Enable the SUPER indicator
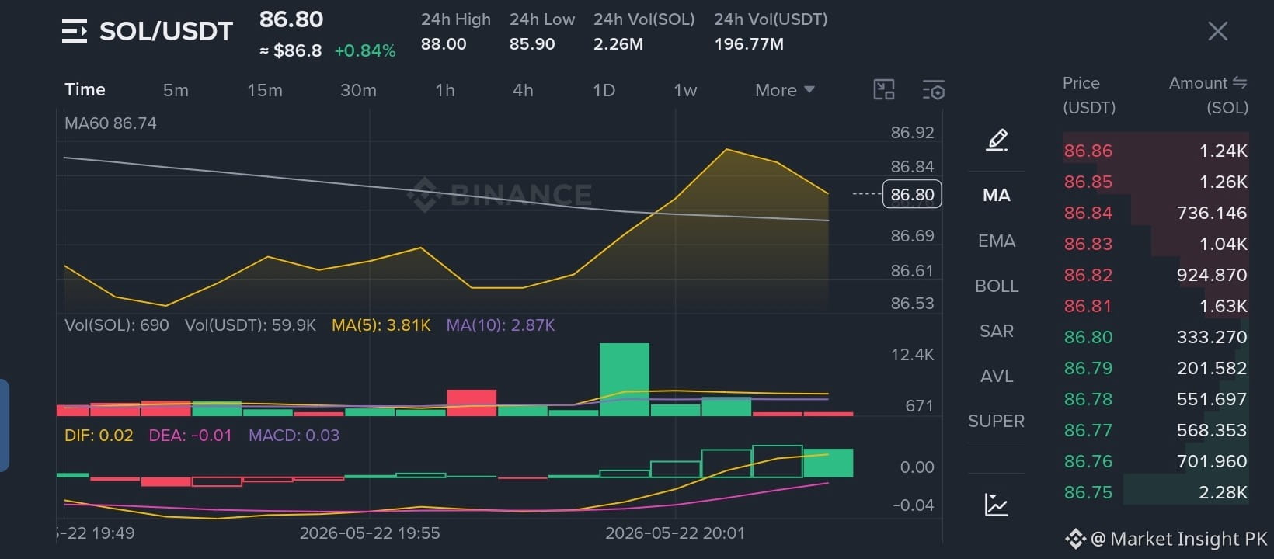The width and height of the screenshot is (1274, 559). pos(997,421)
